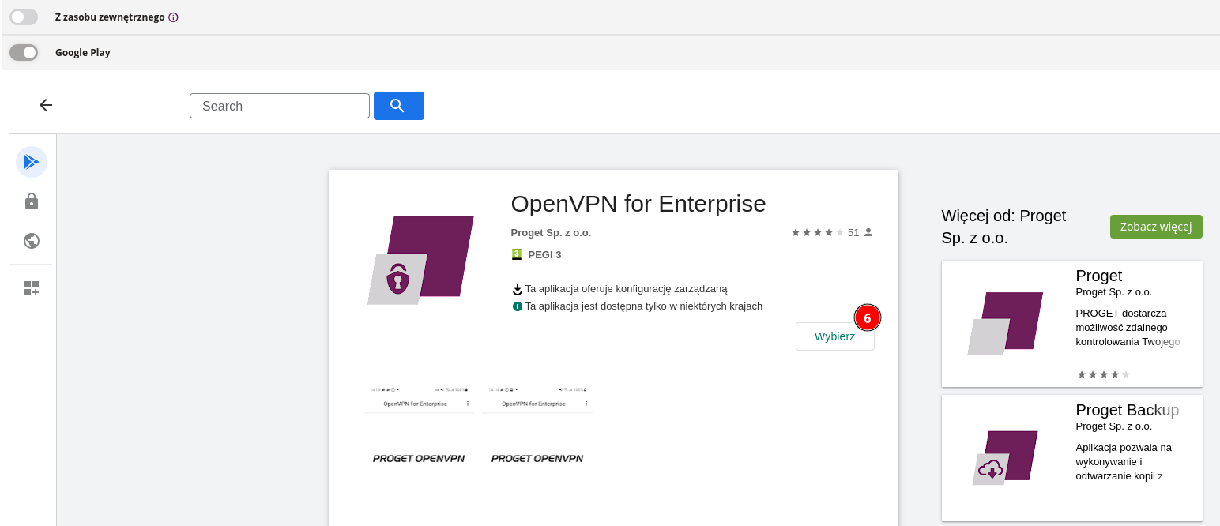Click 'Ta aplikacja jest dostępna tylko w niektórych krajach' text
This screenshot has height=526, width=1220.
(x=644, y=306)
